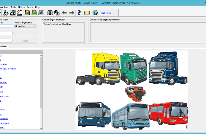This screenshot has width=206, height=134.
Task: Expand the disabled second dropdown below vehicle type
Action: click(x=25, y=33)
